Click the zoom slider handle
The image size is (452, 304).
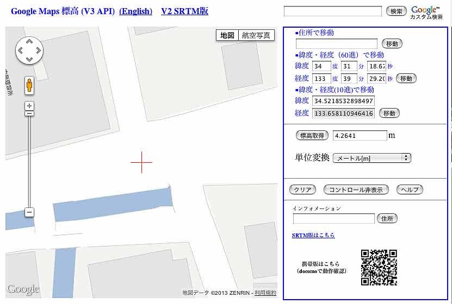(x=29, y=113)
